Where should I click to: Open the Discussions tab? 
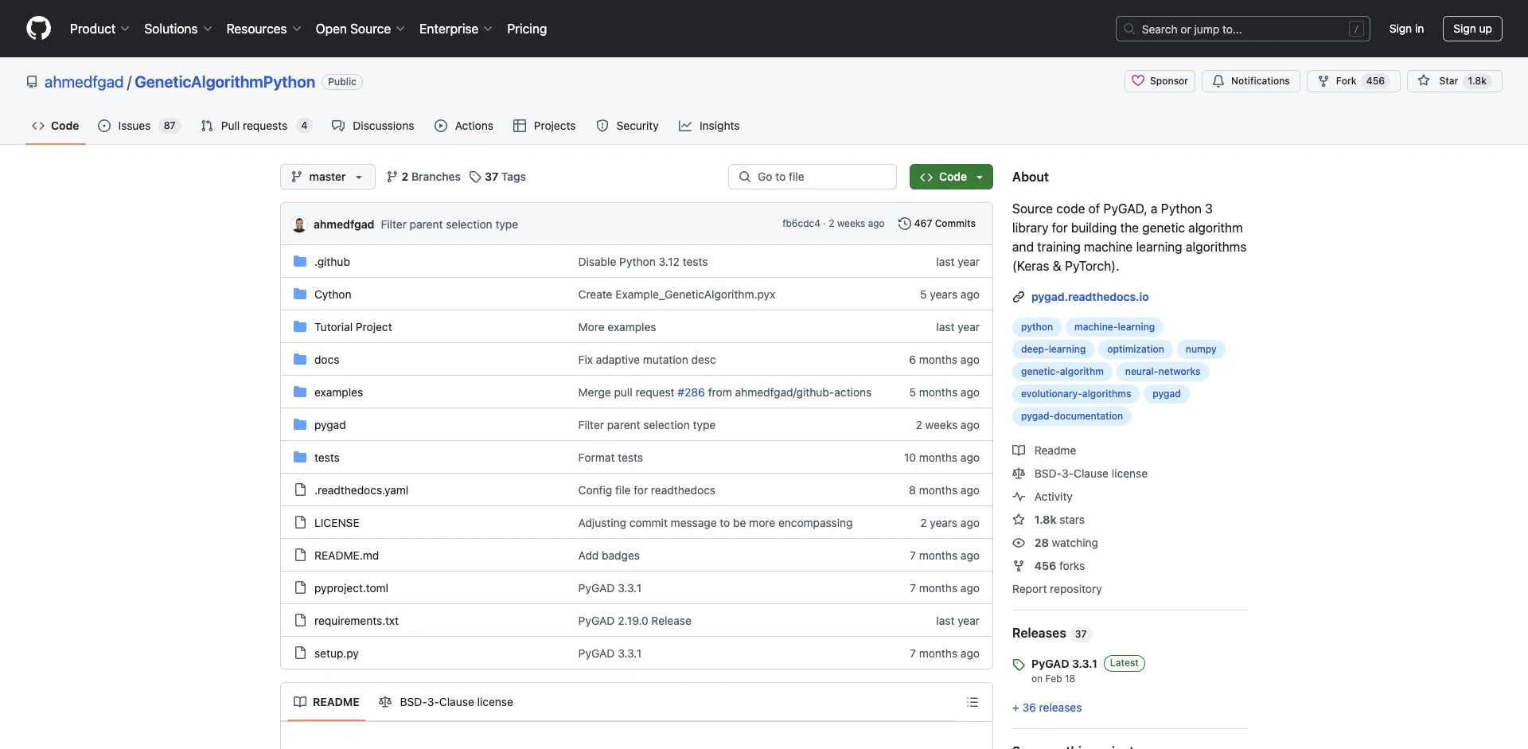click(x=372, y=126)
